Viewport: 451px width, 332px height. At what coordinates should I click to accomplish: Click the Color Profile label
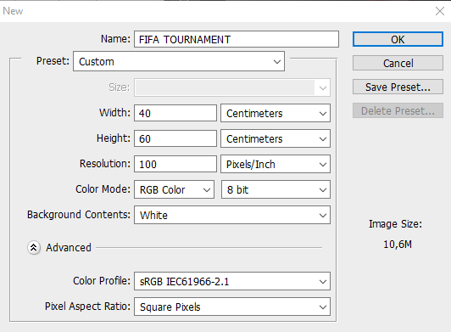click(x=102, y=281)
